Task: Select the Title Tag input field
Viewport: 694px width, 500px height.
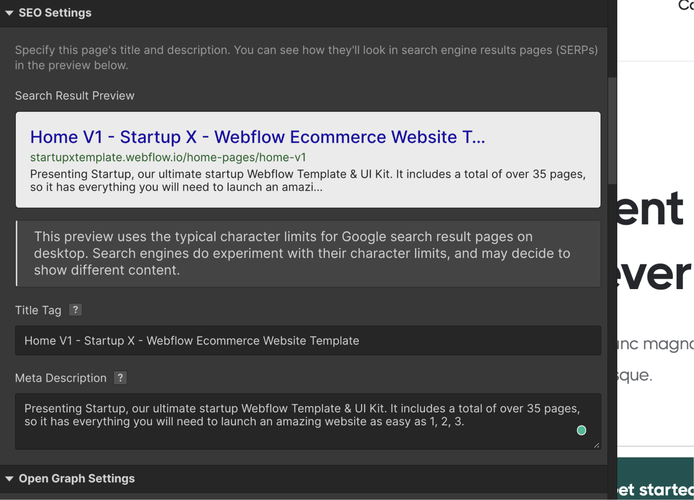Action: point(308,341)
